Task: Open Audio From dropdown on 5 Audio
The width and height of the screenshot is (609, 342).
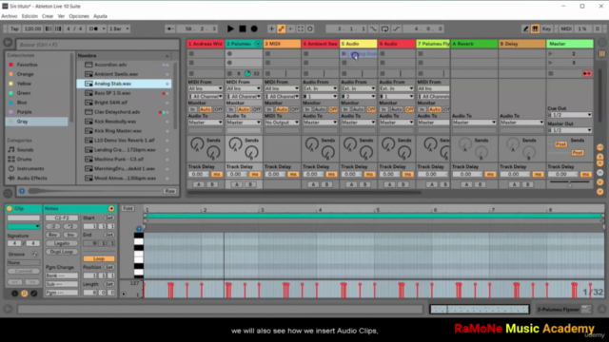Action: (x=358, y=88)
